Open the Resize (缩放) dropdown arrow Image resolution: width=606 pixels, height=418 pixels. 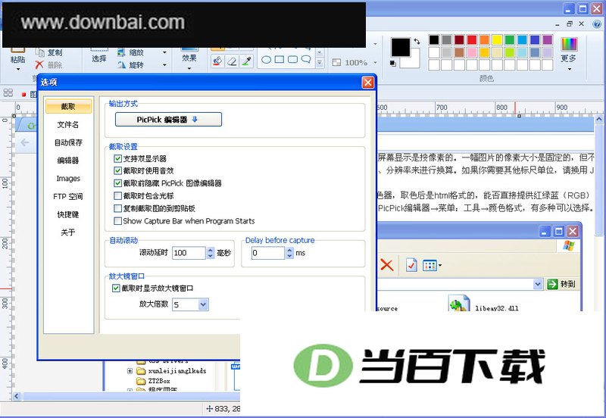[x=164, y=52]
